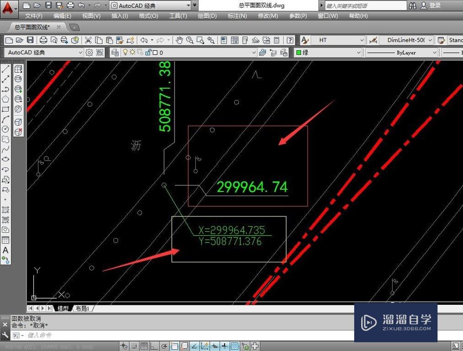Toggle Object snap in status bar
The image size is (463, 351).
(x=174, y=346)
